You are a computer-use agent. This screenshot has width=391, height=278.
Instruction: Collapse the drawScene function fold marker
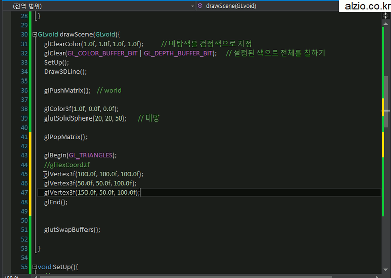coord(35,35)
